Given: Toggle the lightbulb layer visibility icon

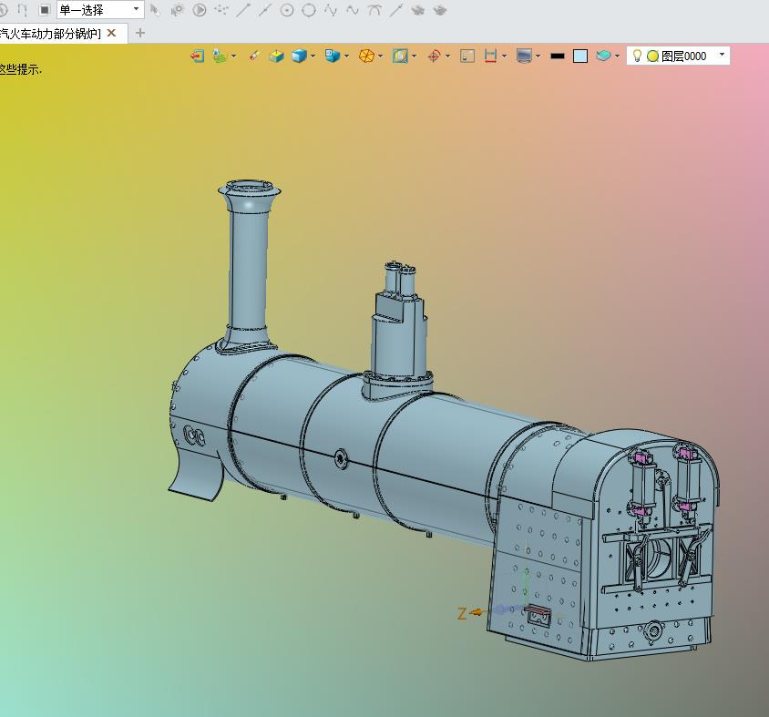Looking at the screenshot, I should 638,56.
